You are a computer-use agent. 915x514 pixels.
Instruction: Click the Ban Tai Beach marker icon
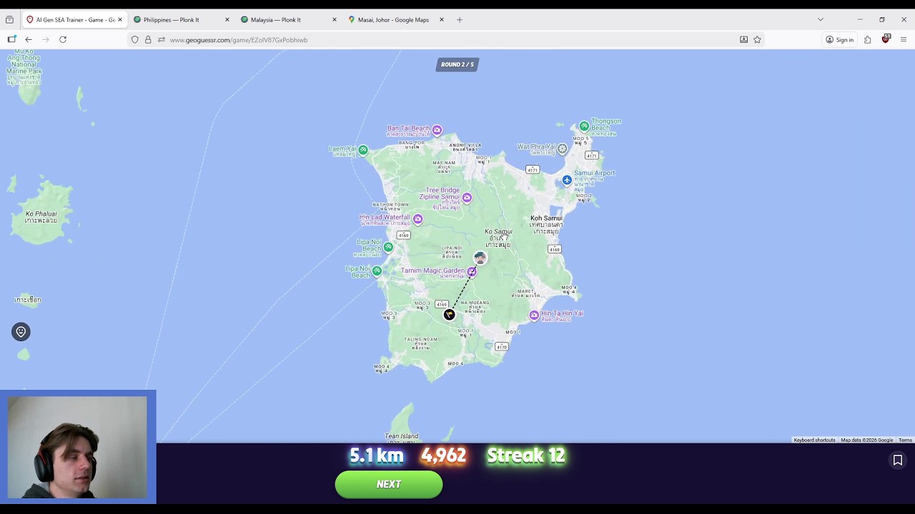pos(437,130)
